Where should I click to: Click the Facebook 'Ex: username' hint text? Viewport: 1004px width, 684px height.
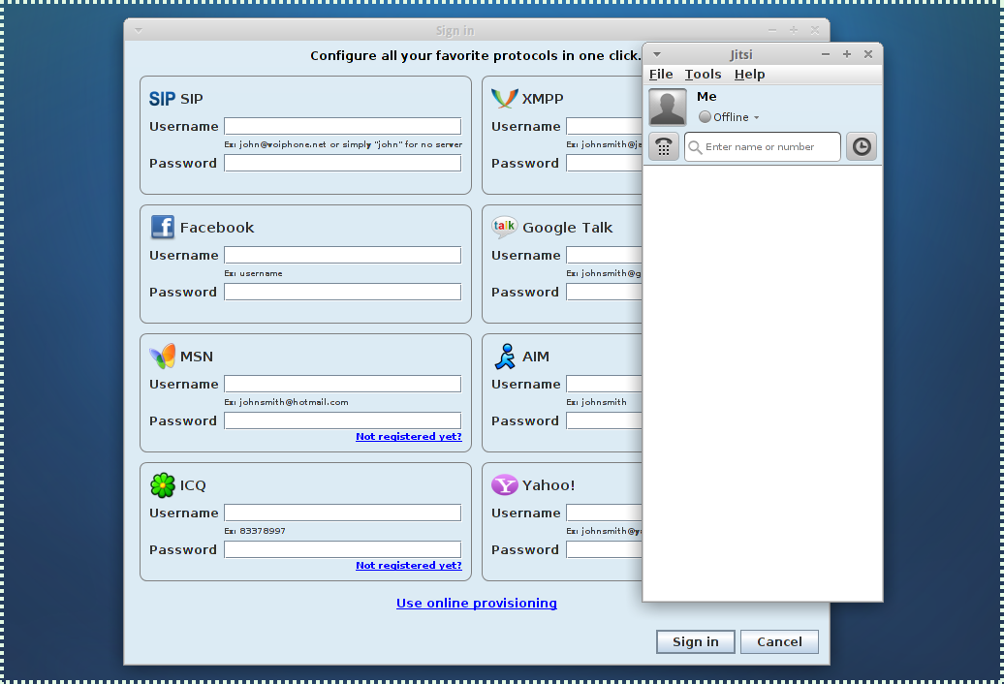253,273
